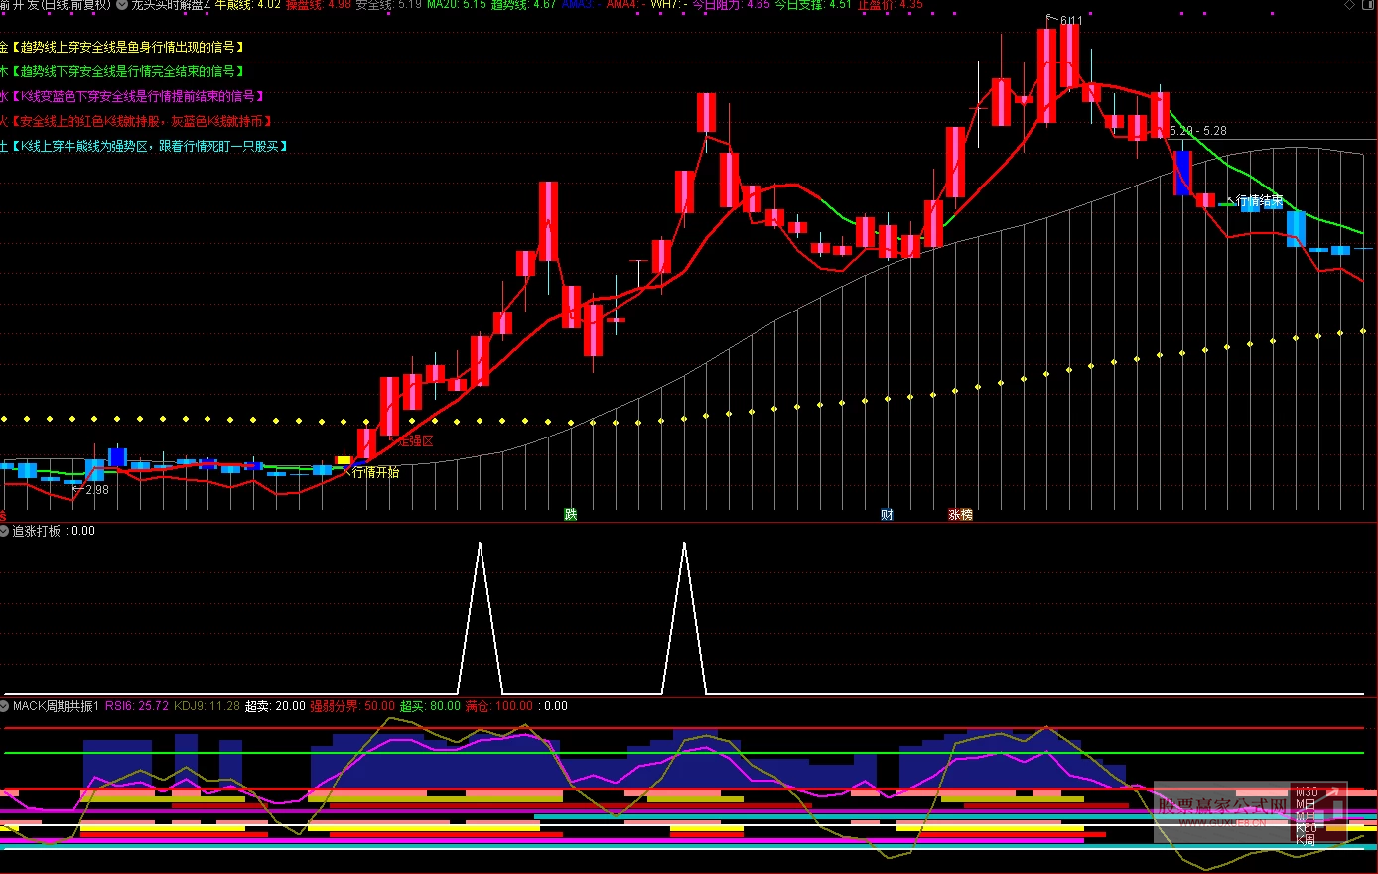1378x874 pixels.
Task: Toggle the MACK周期共振 indicator circle icon
Action: pyautogui.click(x=5, y=706)
